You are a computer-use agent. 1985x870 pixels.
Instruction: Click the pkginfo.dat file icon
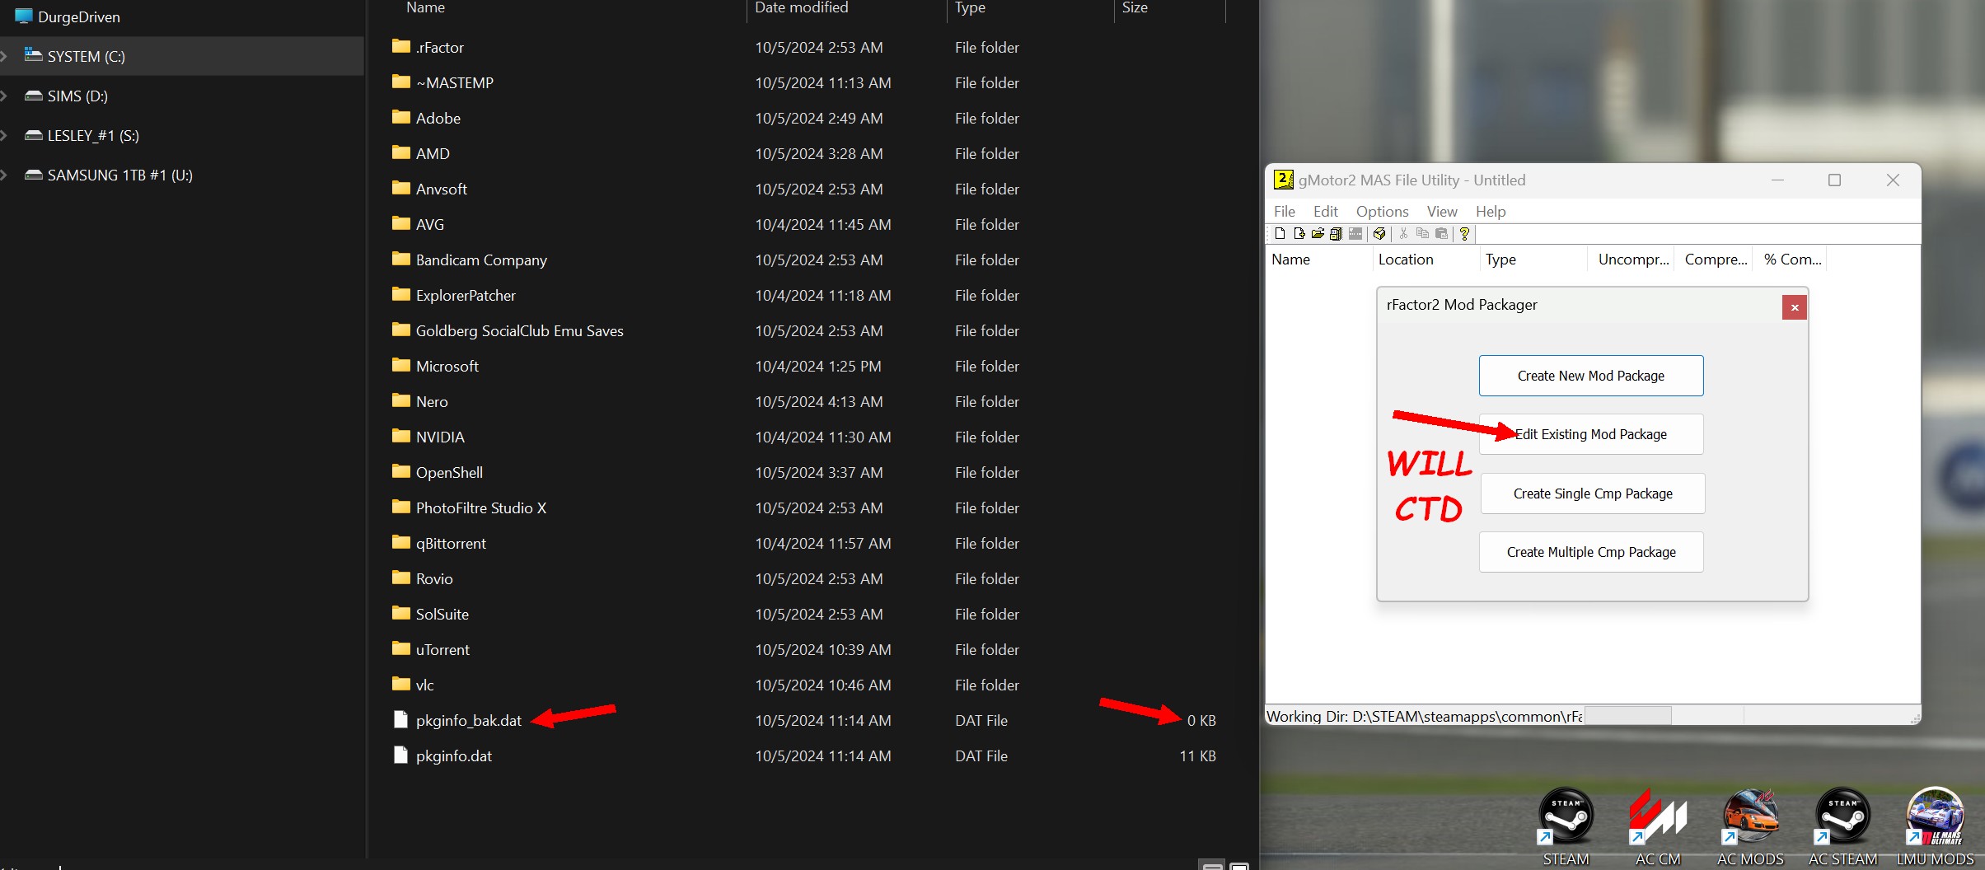pyautogui.click(x=400, y=755)
